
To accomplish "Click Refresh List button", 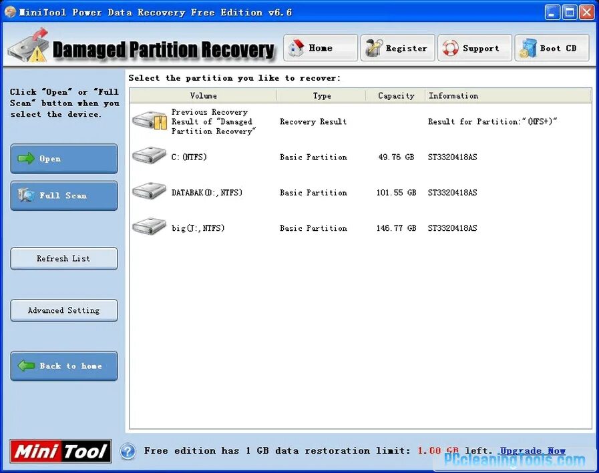I will click(x=64, y=258).
